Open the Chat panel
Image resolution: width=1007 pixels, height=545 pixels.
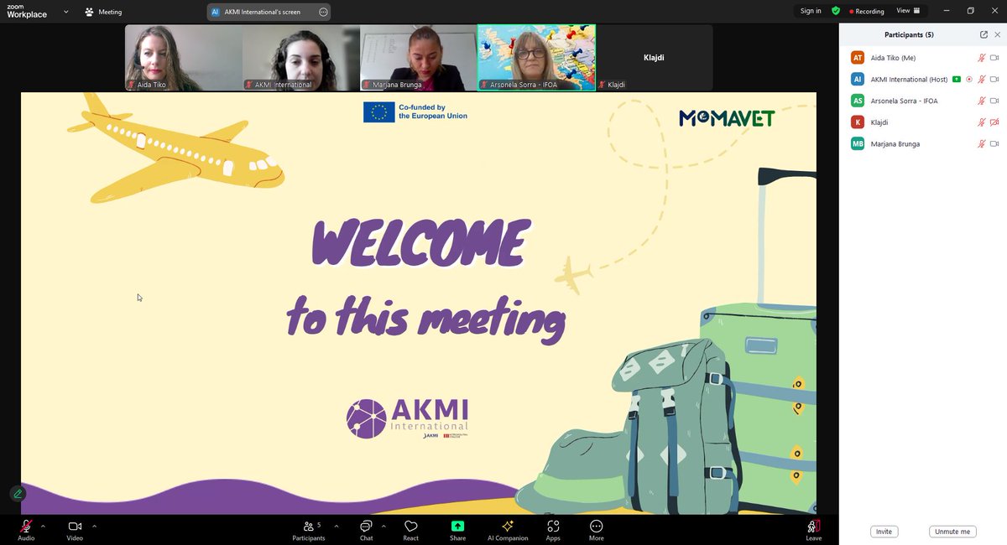(366, 530)
